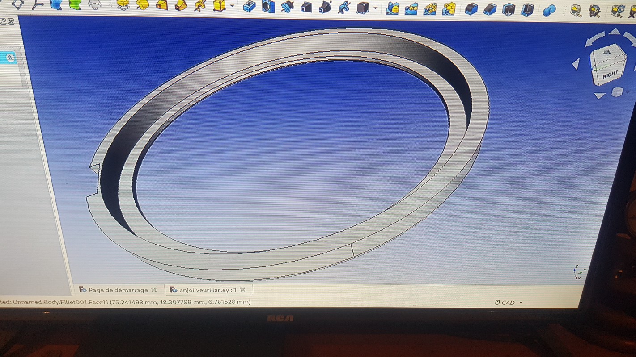
Task: Open the subtractive primitive dropdown arrow
Action: point(375,8)
